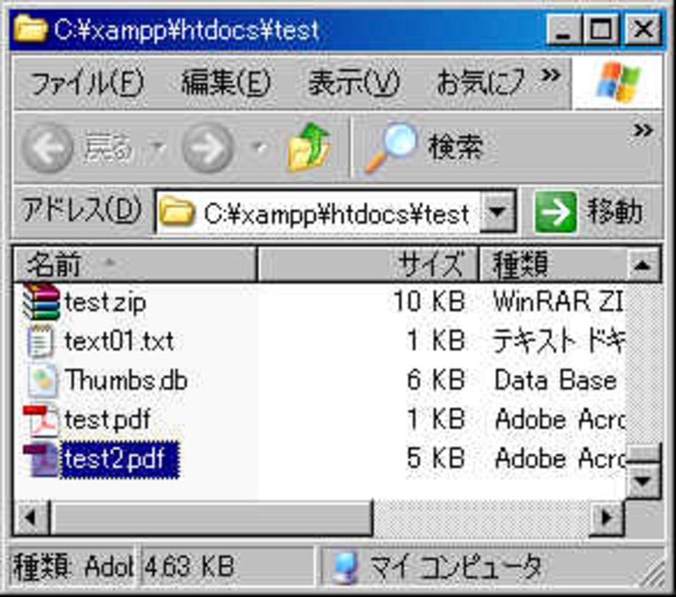Image resolution: width=676 pixels, height=597 pixels.
Task: Sort by 名前 column header
Action: (134, 264)
